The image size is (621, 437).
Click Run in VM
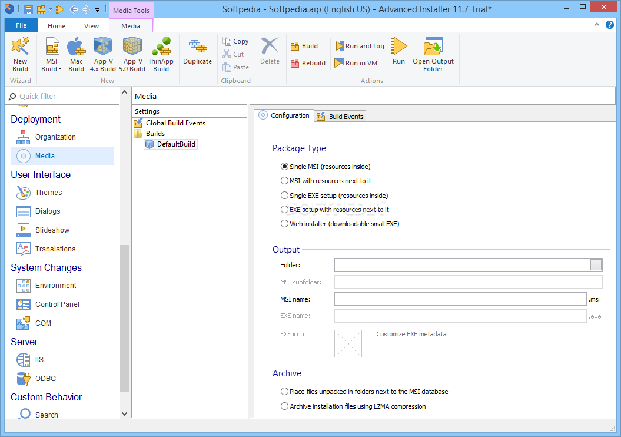point(356,63)
